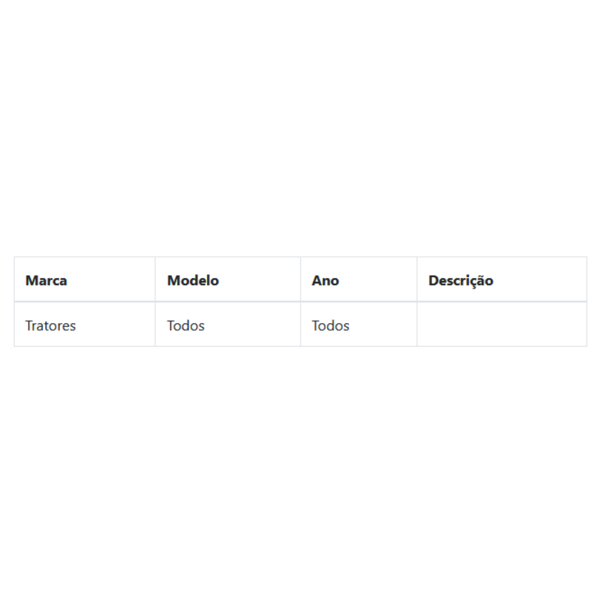Click the cell below the Ano header
The image size is (601, 601).
359,324
